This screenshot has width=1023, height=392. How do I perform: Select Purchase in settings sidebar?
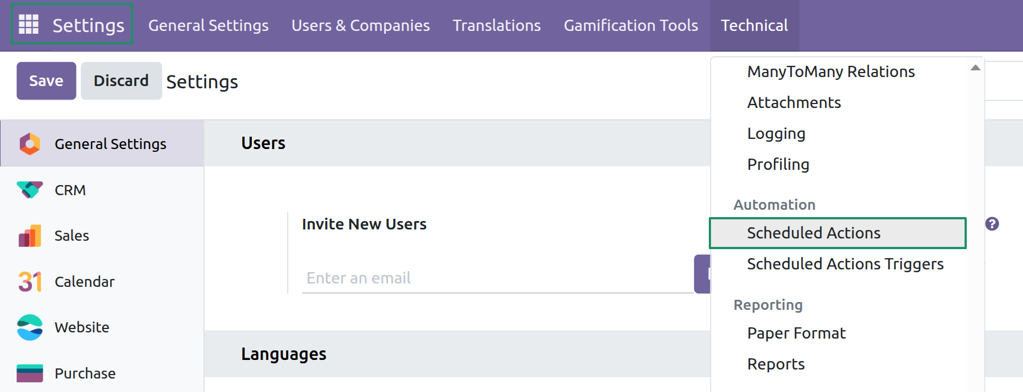pyautogui.click(x=102, y=373)
